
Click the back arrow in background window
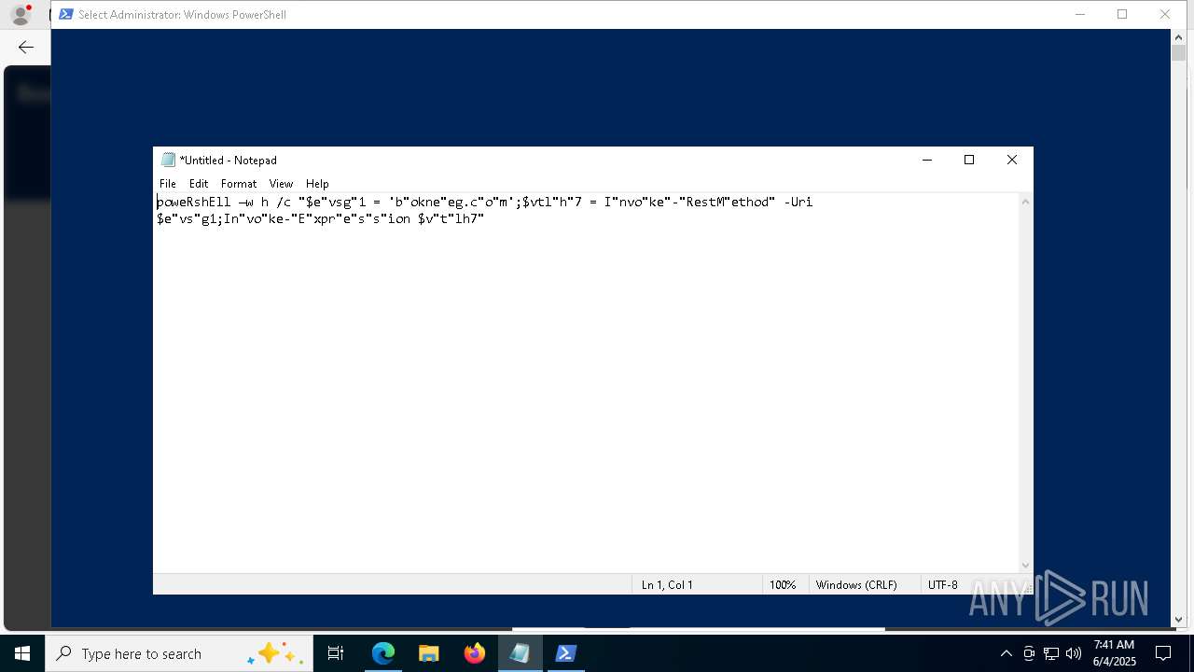pyautogui.click(x=26, y=47)
